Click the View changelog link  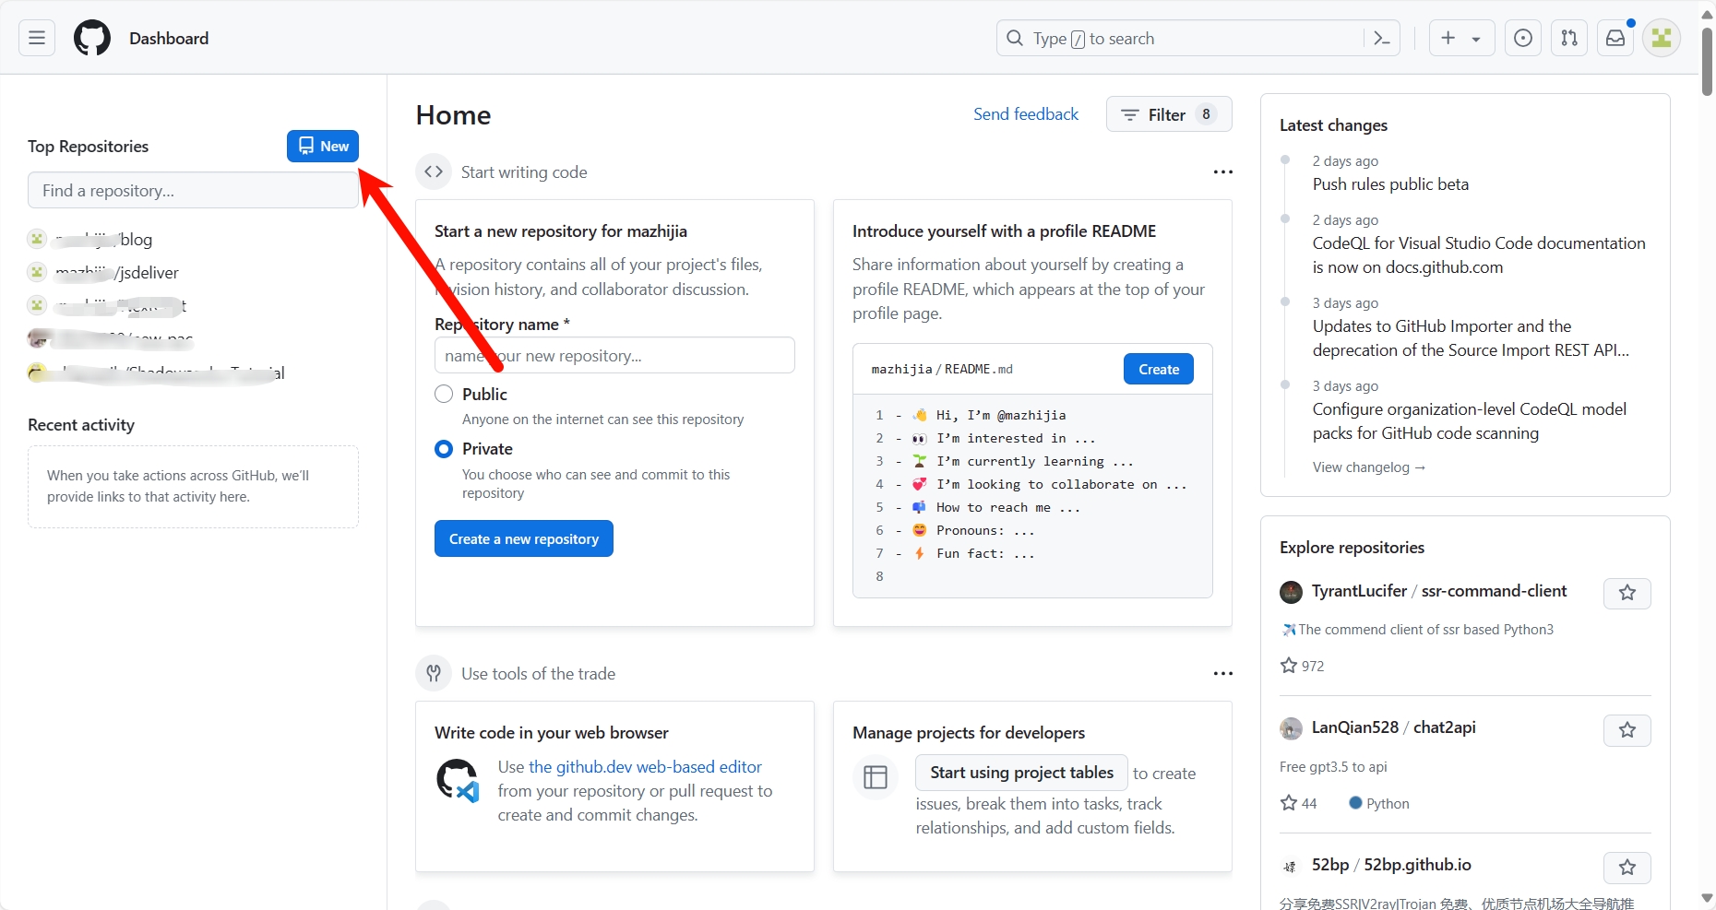click(x=1369, y=467)
